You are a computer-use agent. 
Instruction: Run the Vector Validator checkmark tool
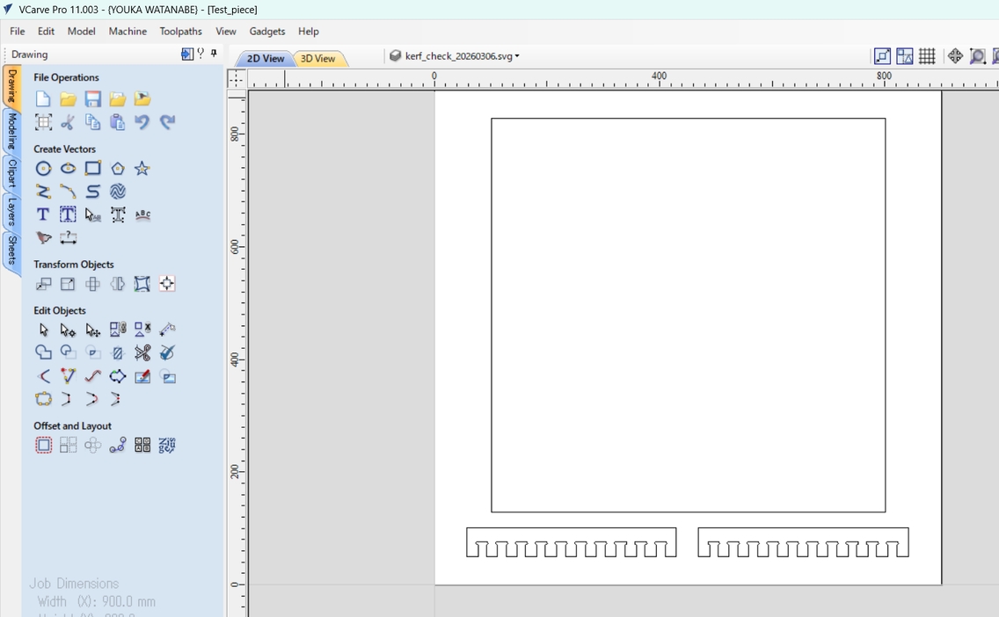(167, 352)
